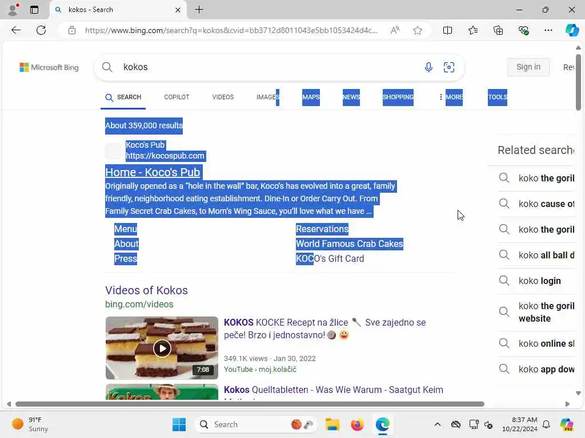
Task: Reload the page with refresh icon
Action: (41, 30)
